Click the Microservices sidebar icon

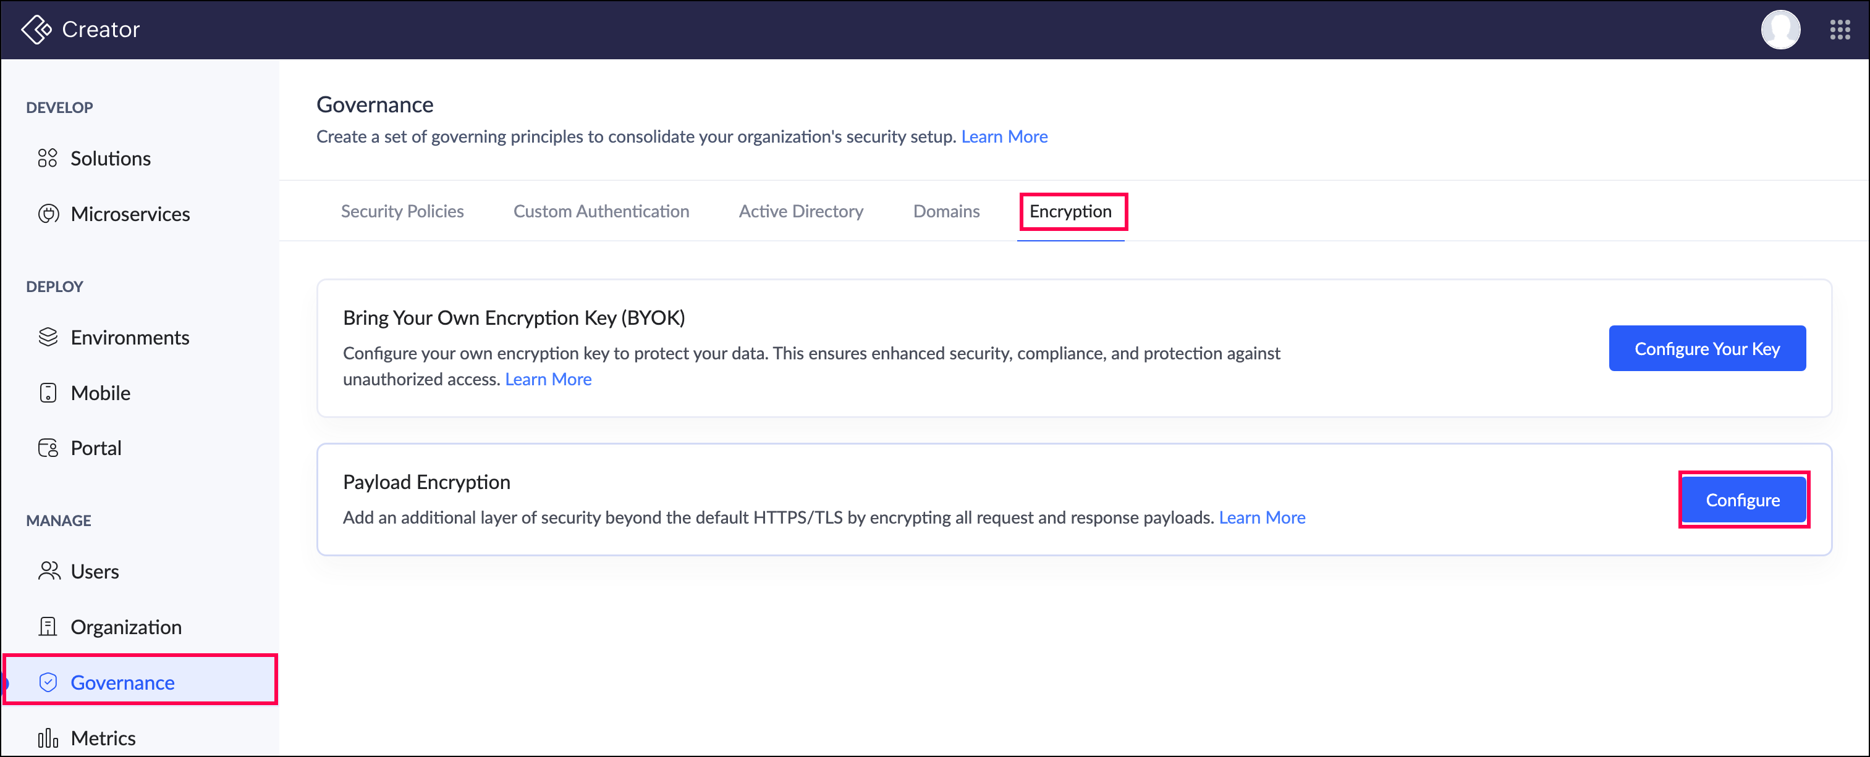(48, 214)
